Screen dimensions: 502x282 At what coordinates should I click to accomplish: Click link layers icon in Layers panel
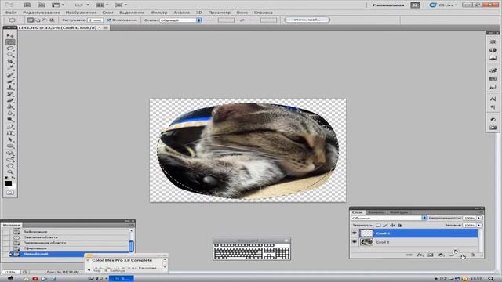[x=409, y=255]
